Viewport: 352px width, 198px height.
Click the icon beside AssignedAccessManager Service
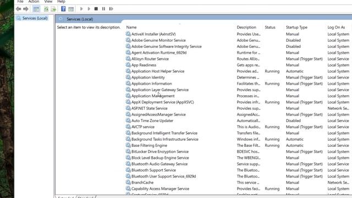click(x=128, y=114)
